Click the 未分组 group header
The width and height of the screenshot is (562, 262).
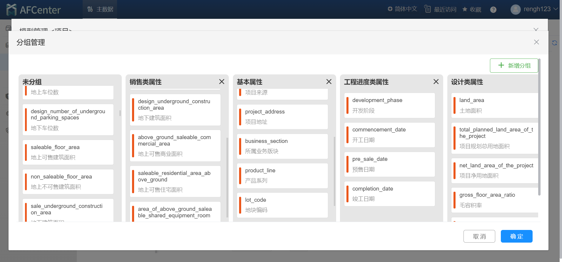pyautogui.click(x=32, y=82)
